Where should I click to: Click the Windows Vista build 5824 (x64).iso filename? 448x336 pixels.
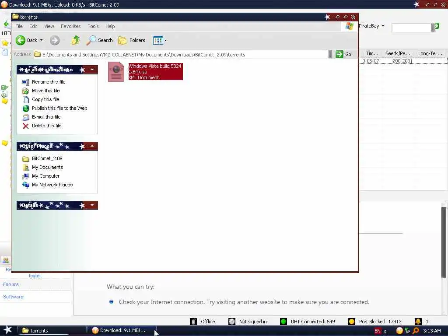point(155,69)
